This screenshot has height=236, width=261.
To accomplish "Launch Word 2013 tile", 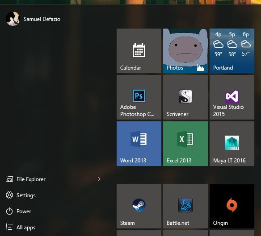I will coord(139,144).
